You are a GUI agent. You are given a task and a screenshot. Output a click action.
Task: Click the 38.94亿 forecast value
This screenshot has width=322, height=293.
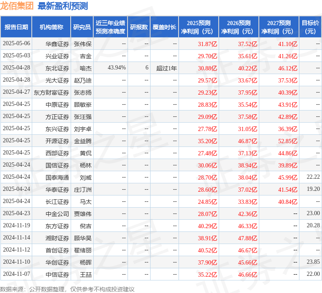(248, 165)
